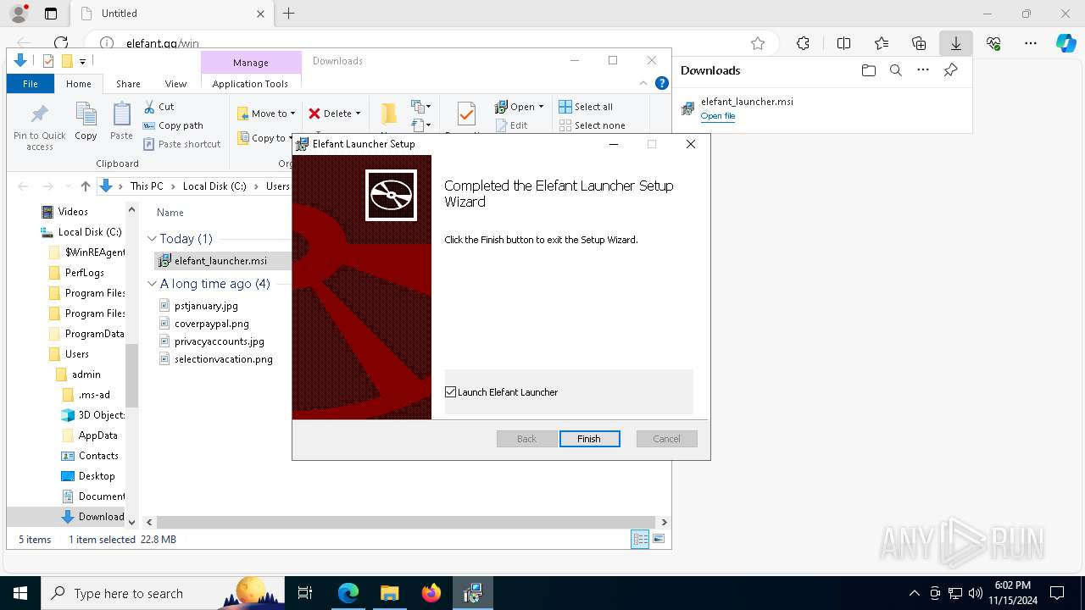The height and width of the screenshot is (610, 1085).
Task: Select the admin folder in the tree
Action: click(x=86, y=374)
